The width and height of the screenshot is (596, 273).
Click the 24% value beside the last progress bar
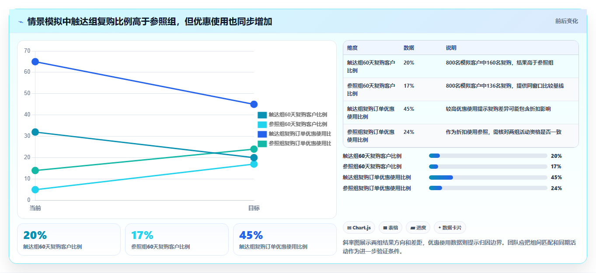tap(556, 188)
